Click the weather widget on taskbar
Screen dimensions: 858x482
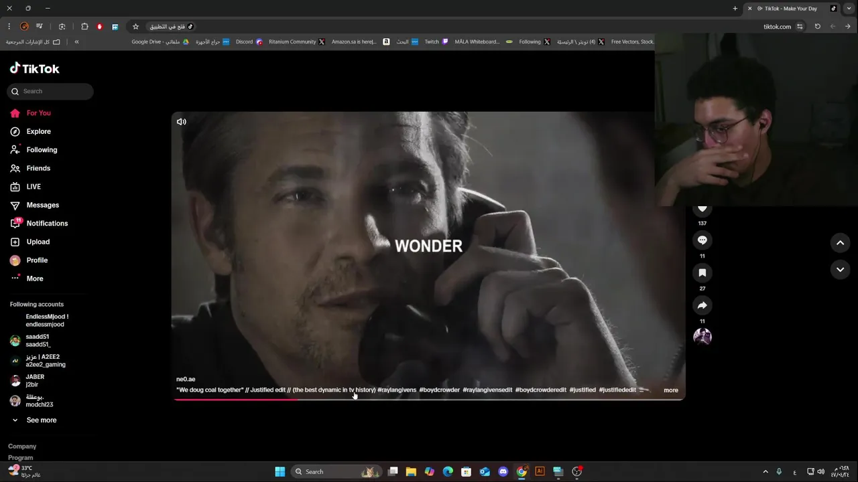(x=25, y=471)
